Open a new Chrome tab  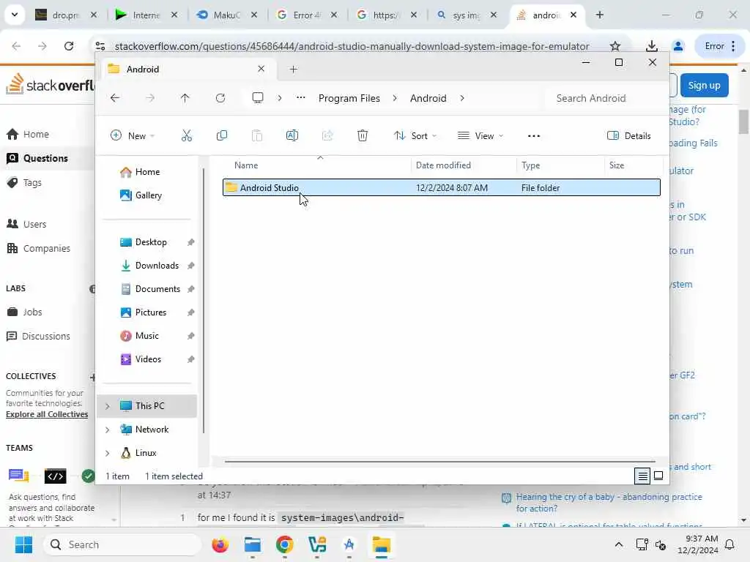pyautogui.click(x=599, y=15)
